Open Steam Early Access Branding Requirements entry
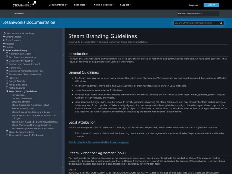The height and width of the screenshot is (174, 232). click(35, 122)
